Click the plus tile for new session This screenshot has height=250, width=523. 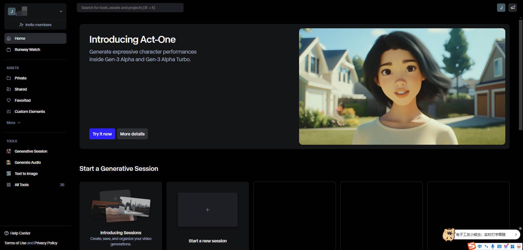click(x=208, y=210)
